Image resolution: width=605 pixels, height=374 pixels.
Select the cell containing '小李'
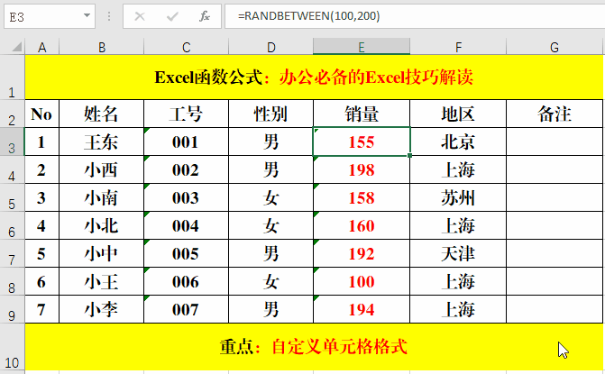[102, 309]
